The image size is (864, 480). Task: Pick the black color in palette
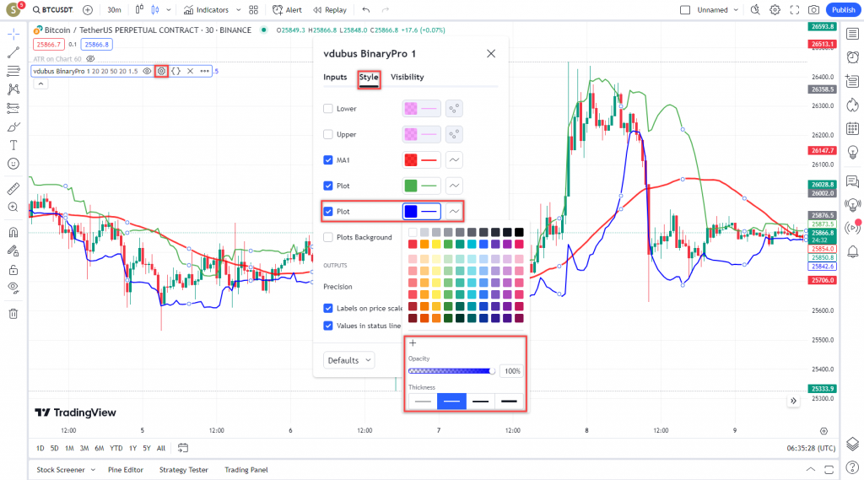point(519,232)
